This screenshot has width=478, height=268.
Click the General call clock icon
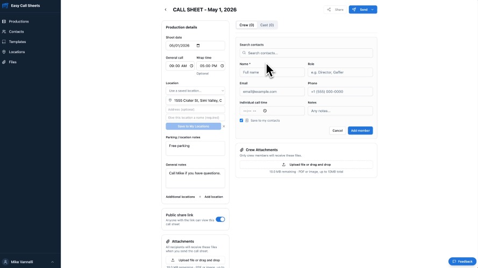[191, 66]
